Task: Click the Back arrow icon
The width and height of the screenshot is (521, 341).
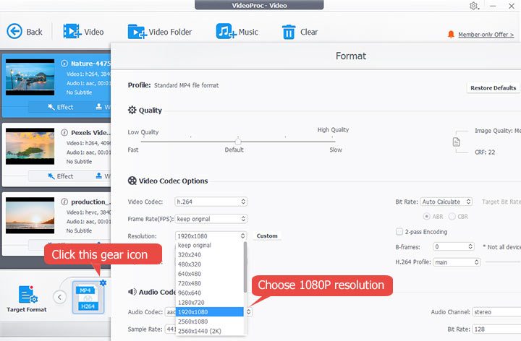Action: pyautogui.click(x=14, y=32)
